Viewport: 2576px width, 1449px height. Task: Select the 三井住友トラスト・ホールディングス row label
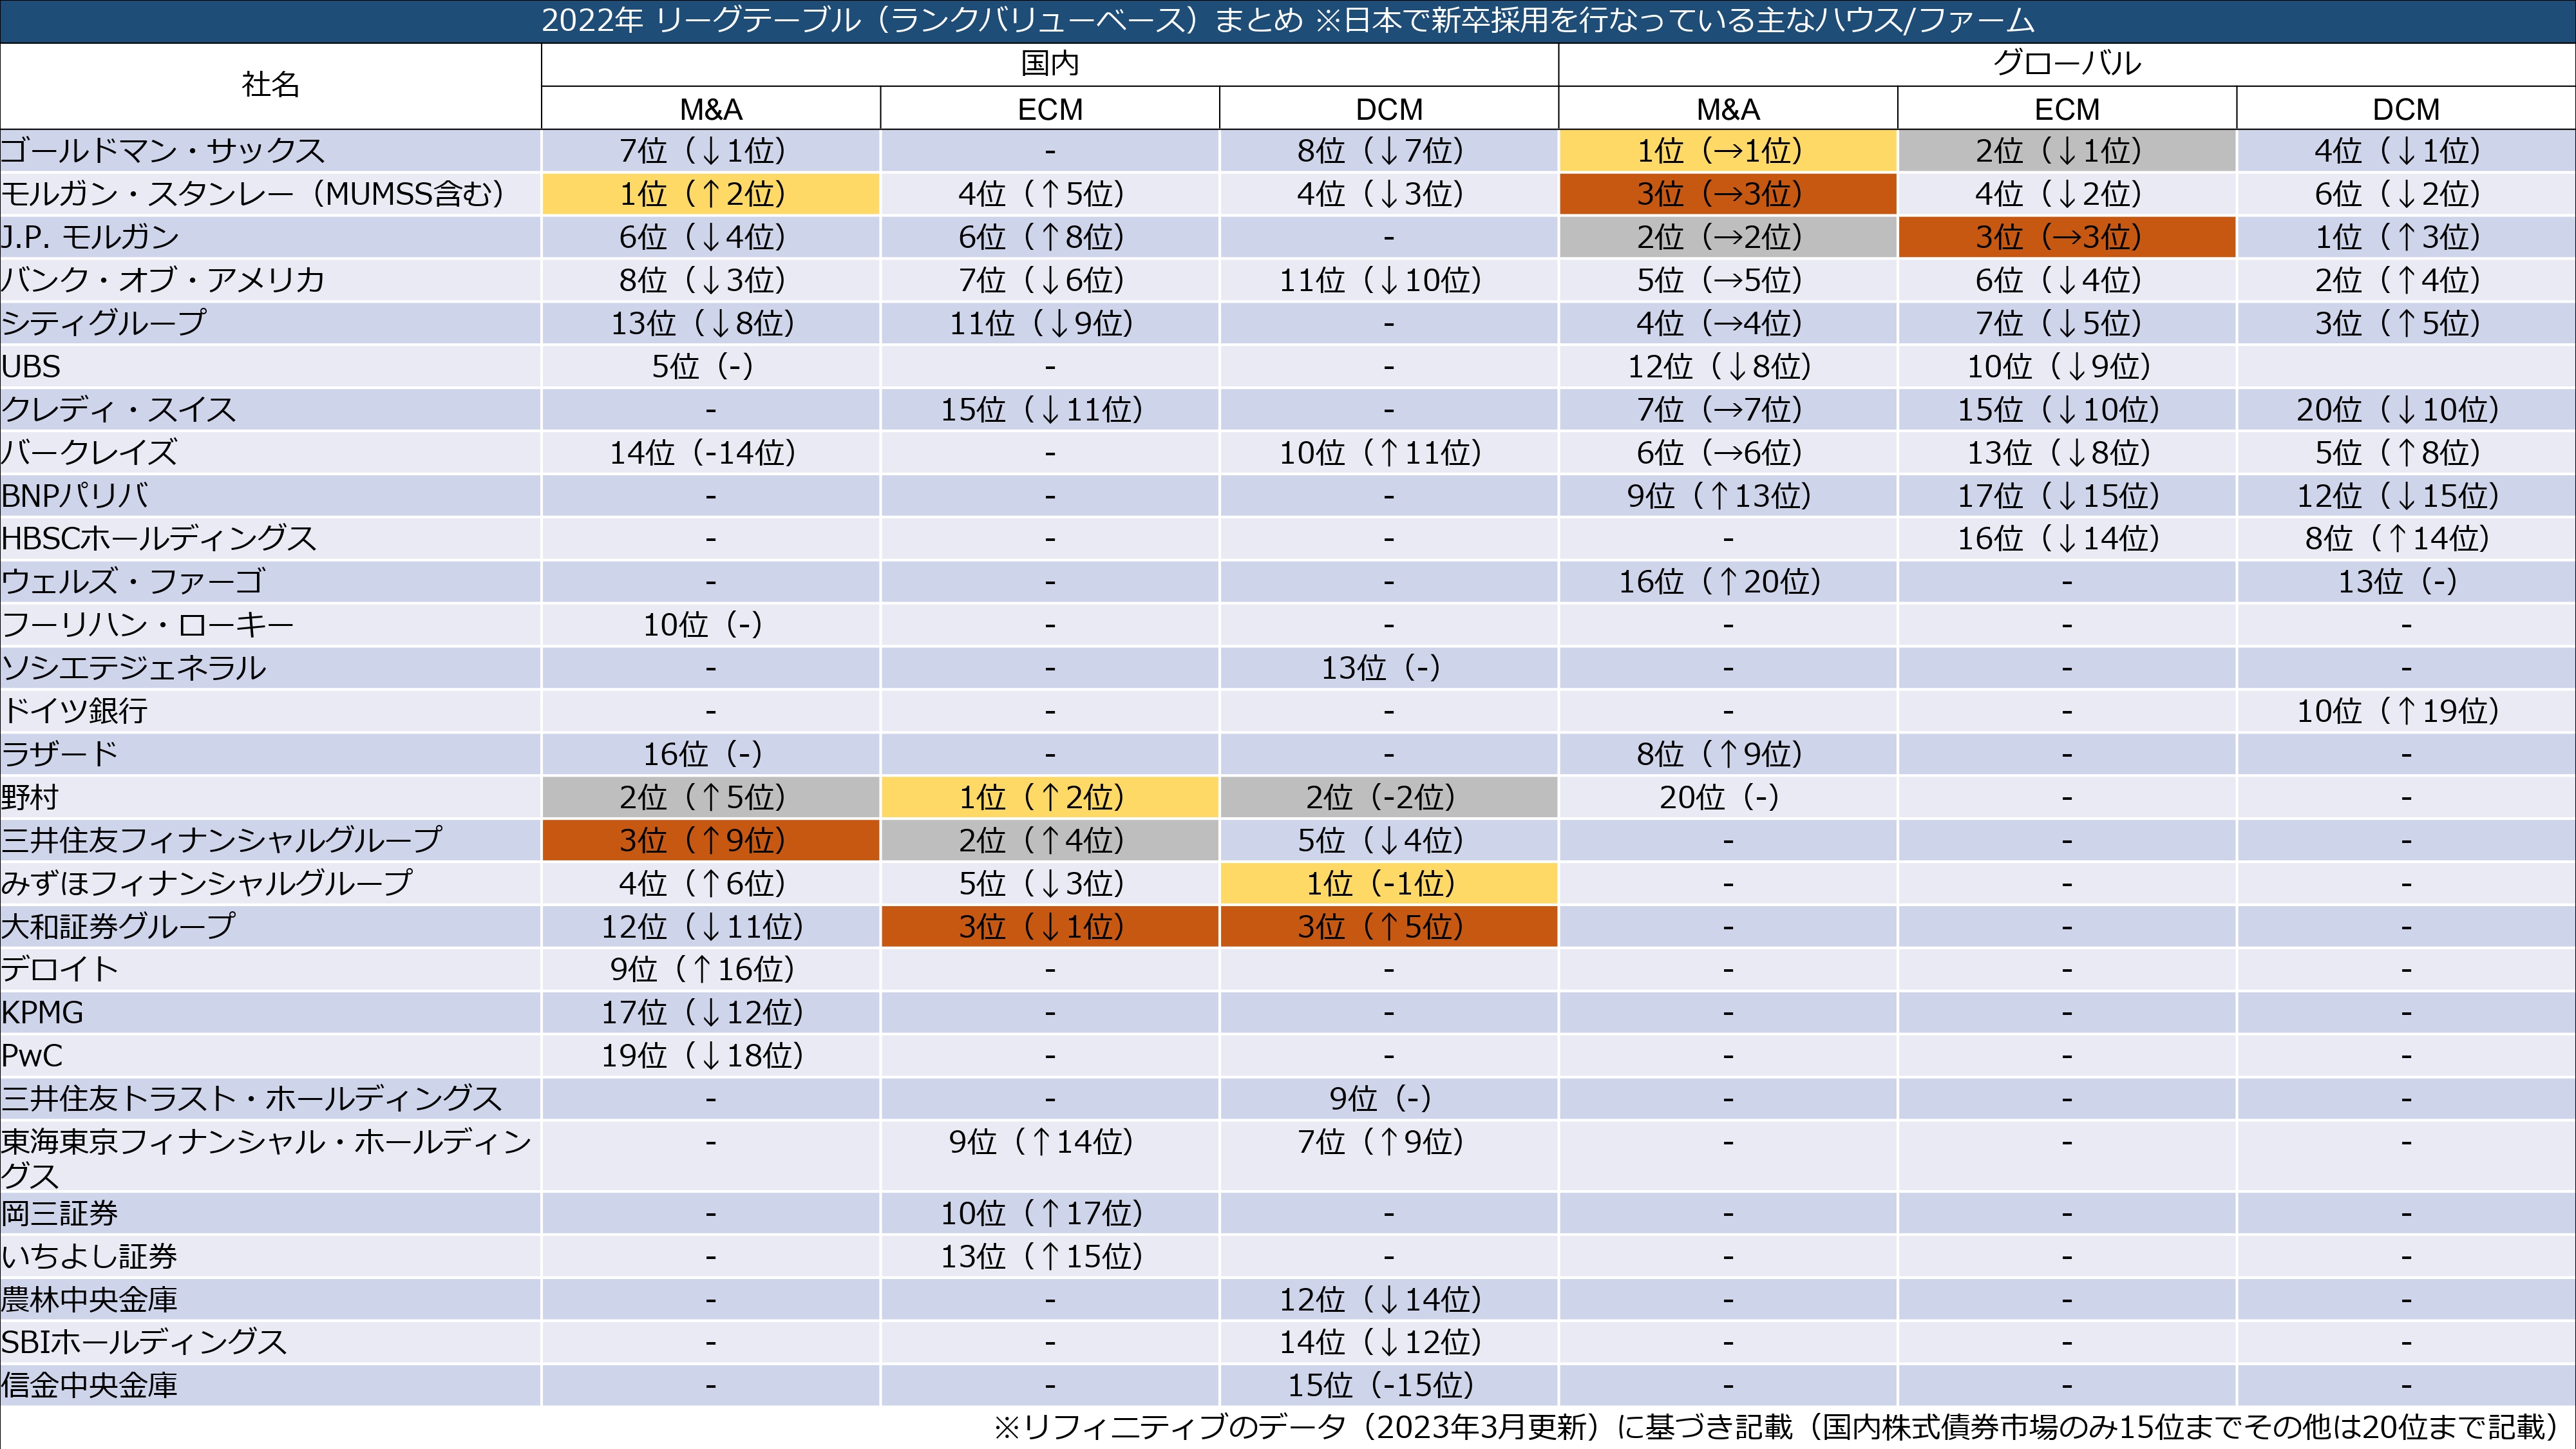[x=251, y=1099]
